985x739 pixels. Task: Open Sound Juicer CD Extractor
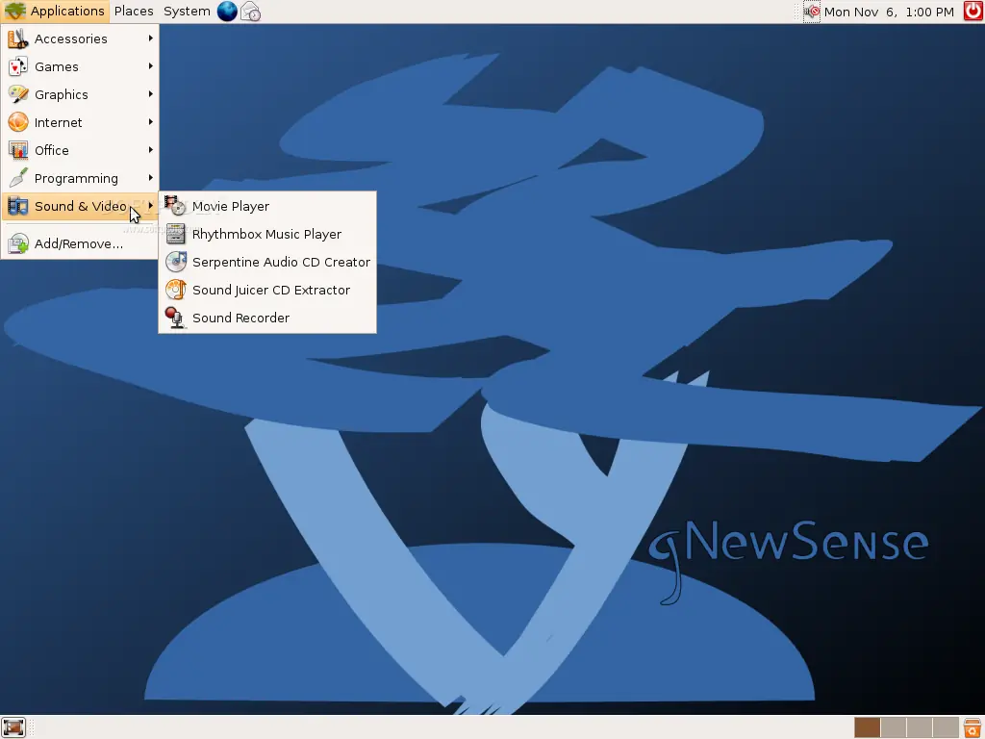(x=270, y=290)
